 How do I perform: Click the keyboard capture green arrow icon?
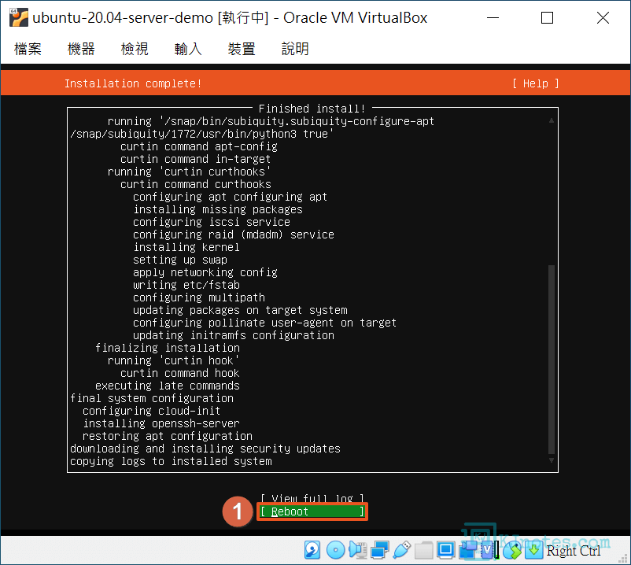coord(533,550)
